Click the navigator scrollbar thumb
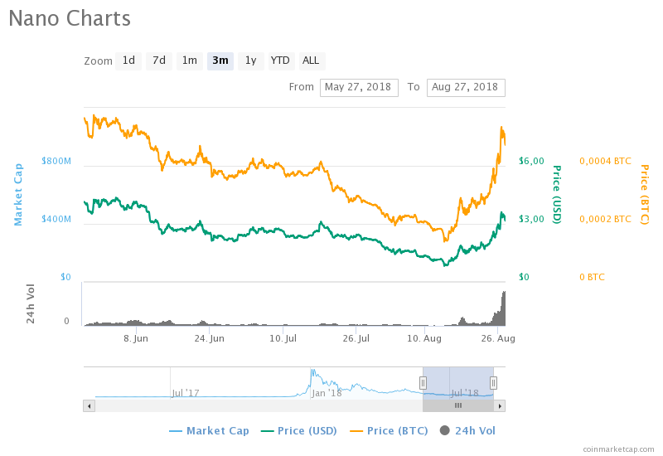This screenshot has height=456, width=663. coord(458,406)
